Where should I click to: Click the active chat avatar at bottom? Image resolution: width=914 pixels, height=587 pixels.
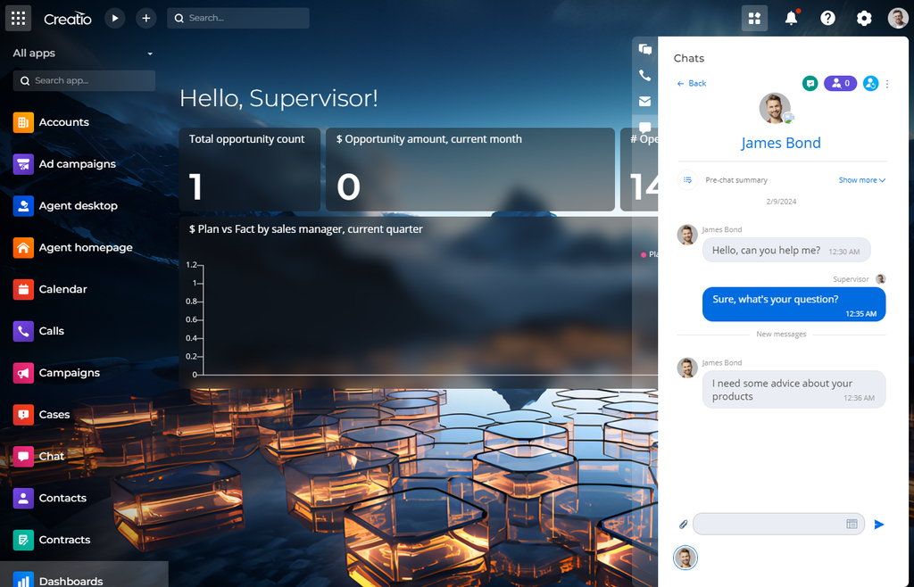click(x=685, y=558)
